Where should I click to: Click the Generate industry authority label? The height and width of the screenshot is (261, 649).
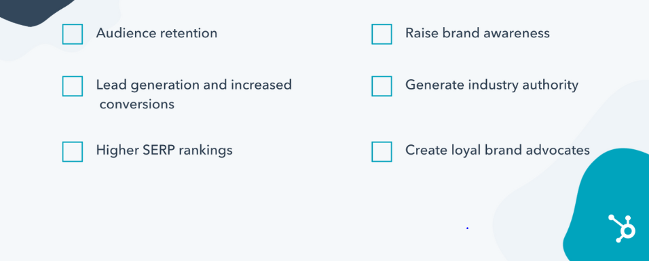pyautogui.click(x=492, y=85)
